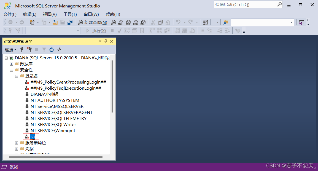Click the Undo arrow icon
The width and height of the screenshot is (318, 171).
point(178,22)
